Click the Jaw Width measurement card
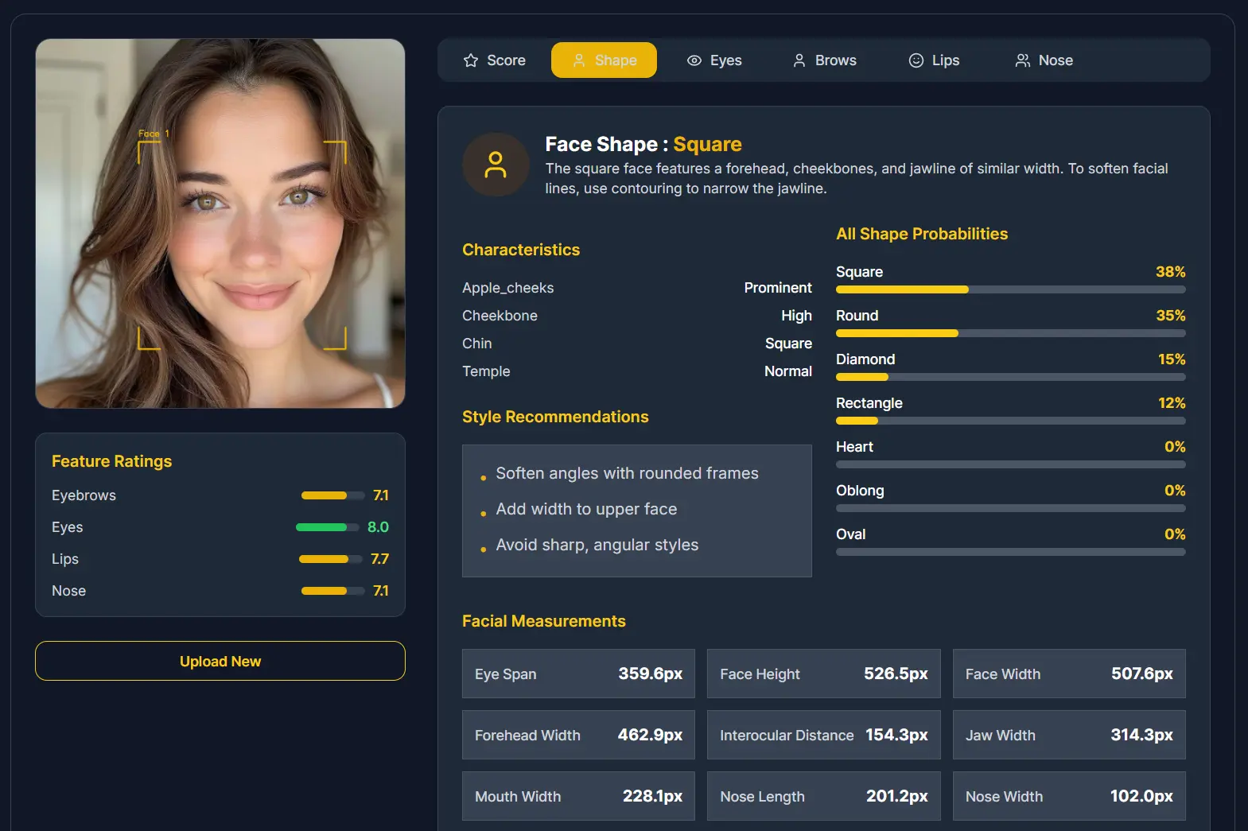The image size is (1248, 831). (1069, 735)
